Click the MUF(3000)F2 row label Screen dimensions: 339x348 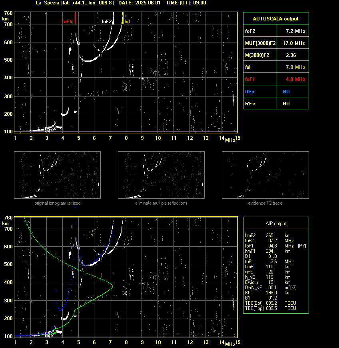[260, 43]
